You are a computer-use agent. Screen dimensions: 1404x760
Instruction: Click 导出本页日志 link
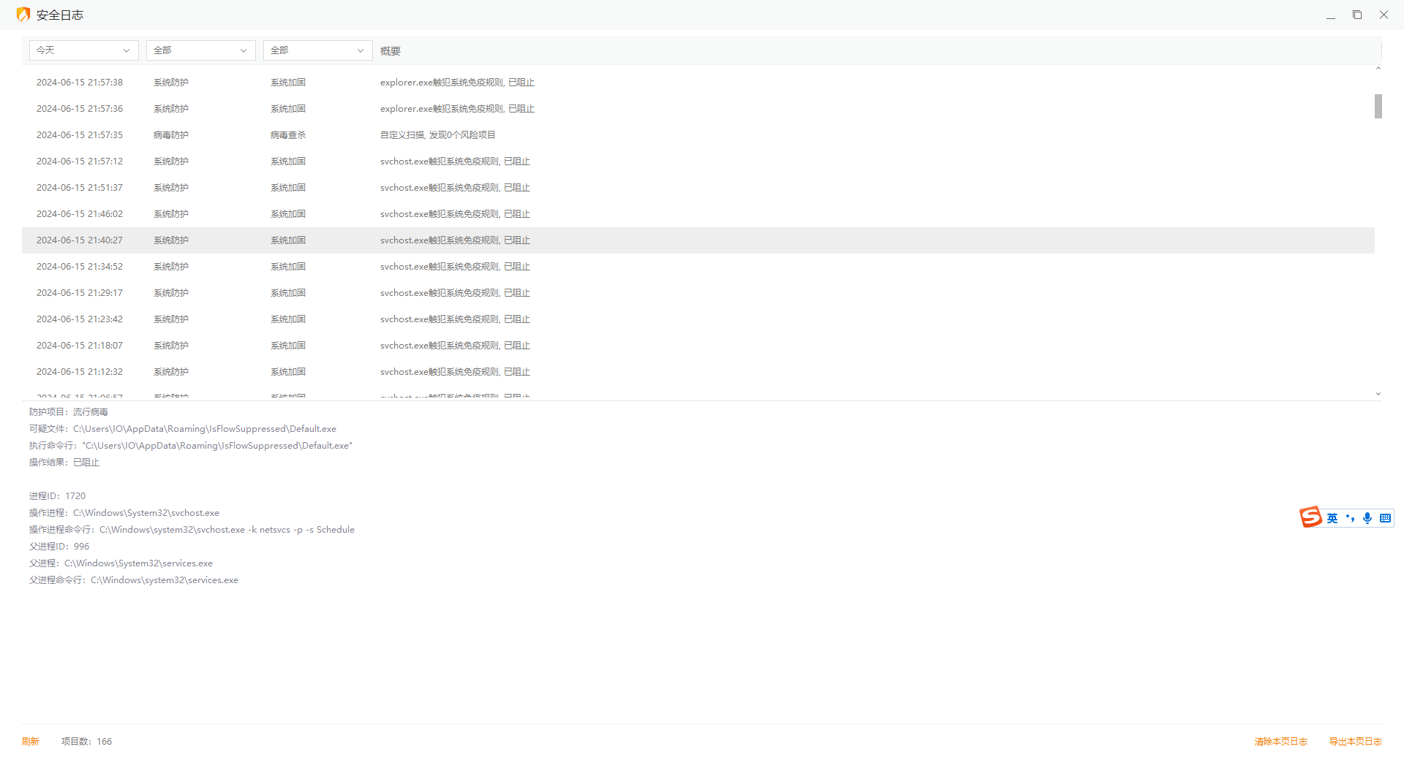click(x=1355, y=741)
